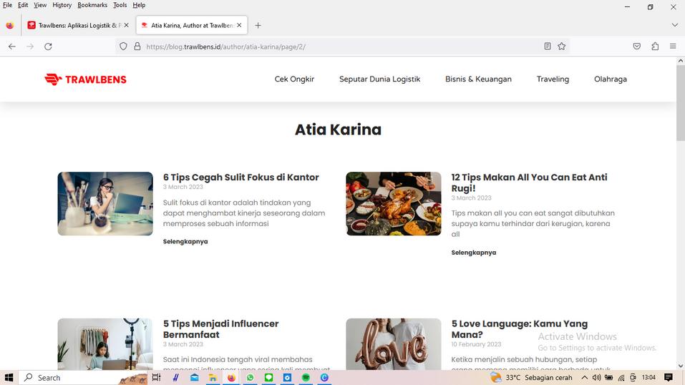Open File Explorer from the taskbar
This screenshot has height=385, width=685.
[213, 378]
